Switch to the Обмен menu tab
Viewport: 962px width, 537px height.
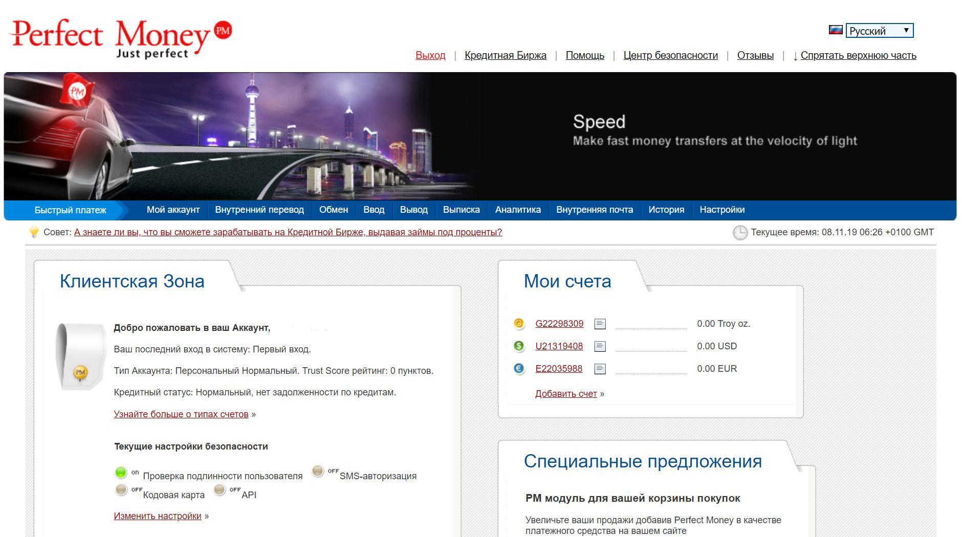click(334, 210)
